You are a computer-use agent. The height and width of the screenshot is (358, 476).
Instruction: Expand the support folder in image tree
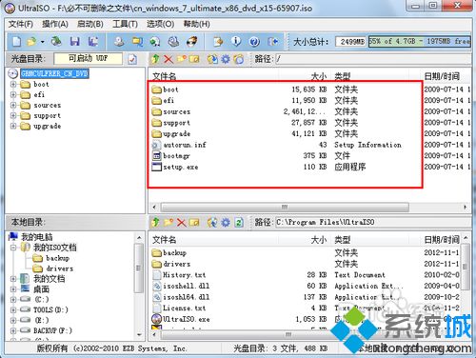13,116
